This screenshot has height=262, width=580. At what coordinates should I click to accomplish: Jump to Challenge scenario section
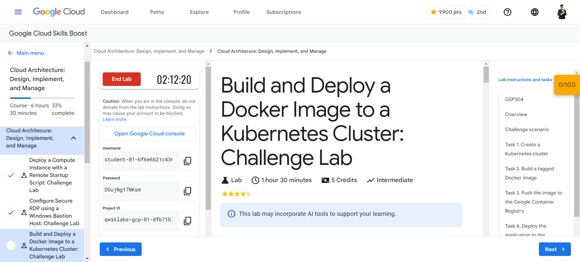pos(527,129)
